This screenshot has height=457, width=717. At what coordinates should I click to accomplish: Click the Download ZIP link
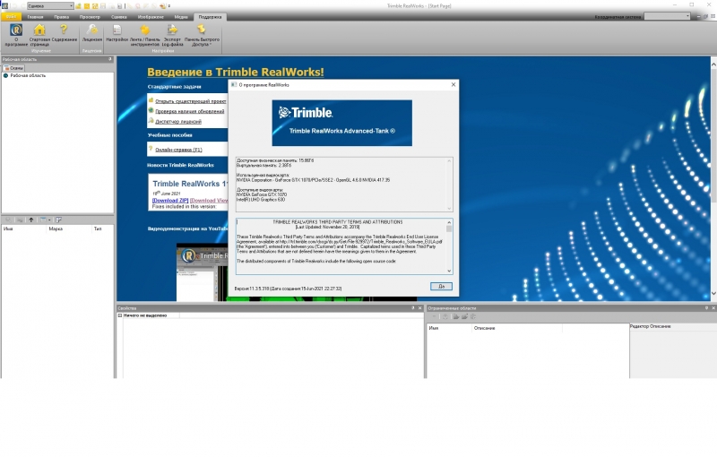[x=170, y=200]
